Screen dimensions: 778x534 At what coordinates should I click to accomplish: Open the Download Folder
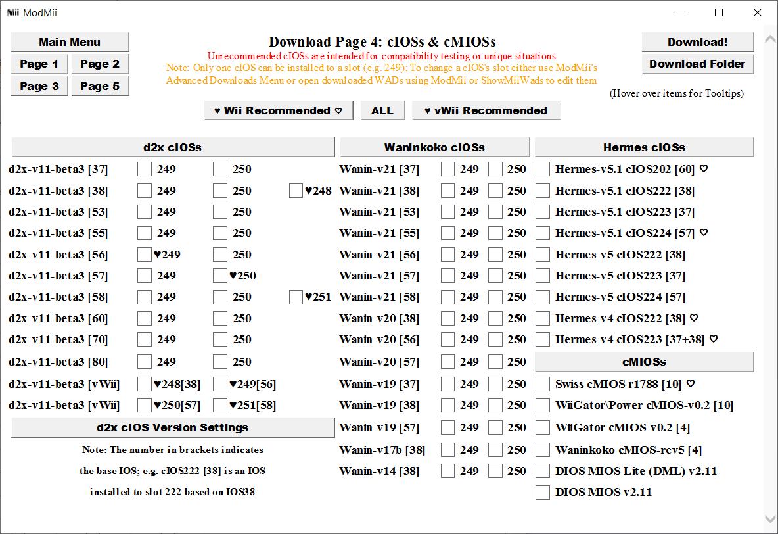[x=698, y=64]
